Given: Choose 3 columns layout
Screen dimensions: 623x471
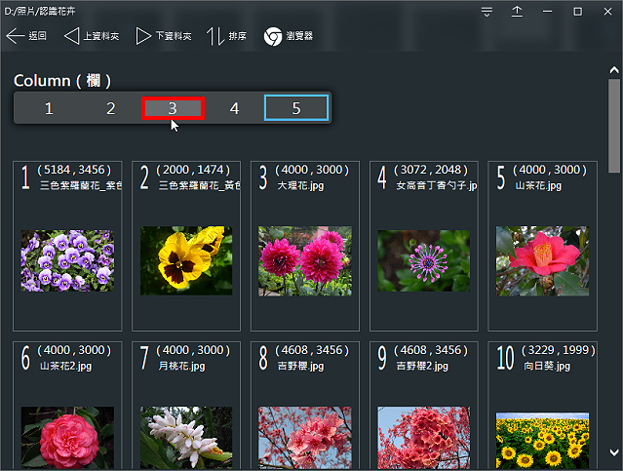Looking at the screenshot, I should coord(173,108).
